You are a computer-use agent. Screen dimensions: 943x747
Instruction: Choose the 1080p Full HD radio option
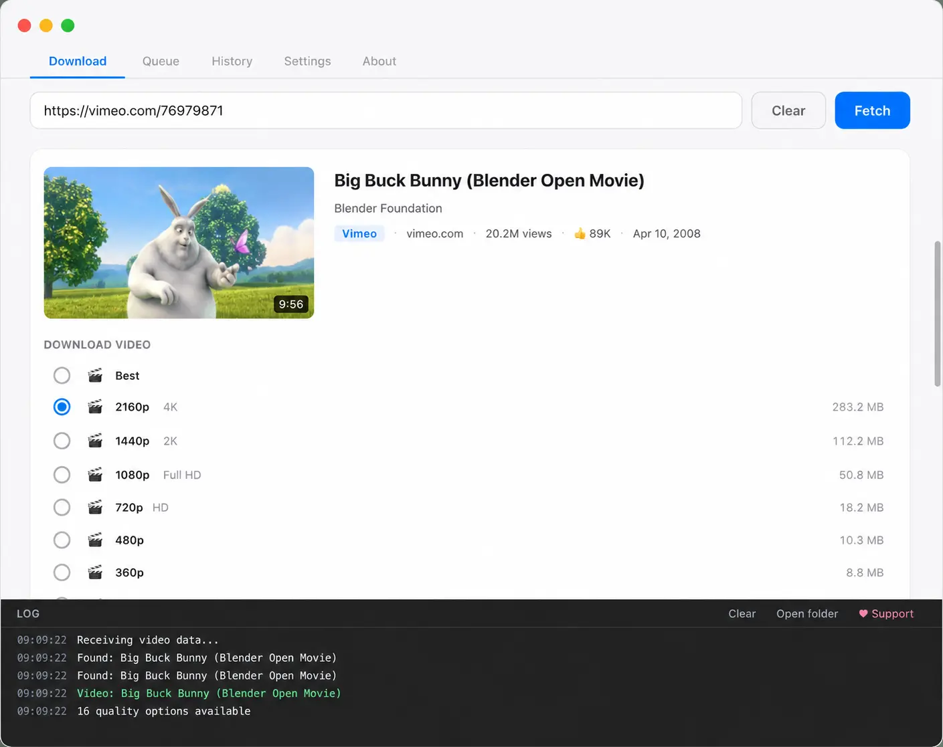click(x=62, y=475)
